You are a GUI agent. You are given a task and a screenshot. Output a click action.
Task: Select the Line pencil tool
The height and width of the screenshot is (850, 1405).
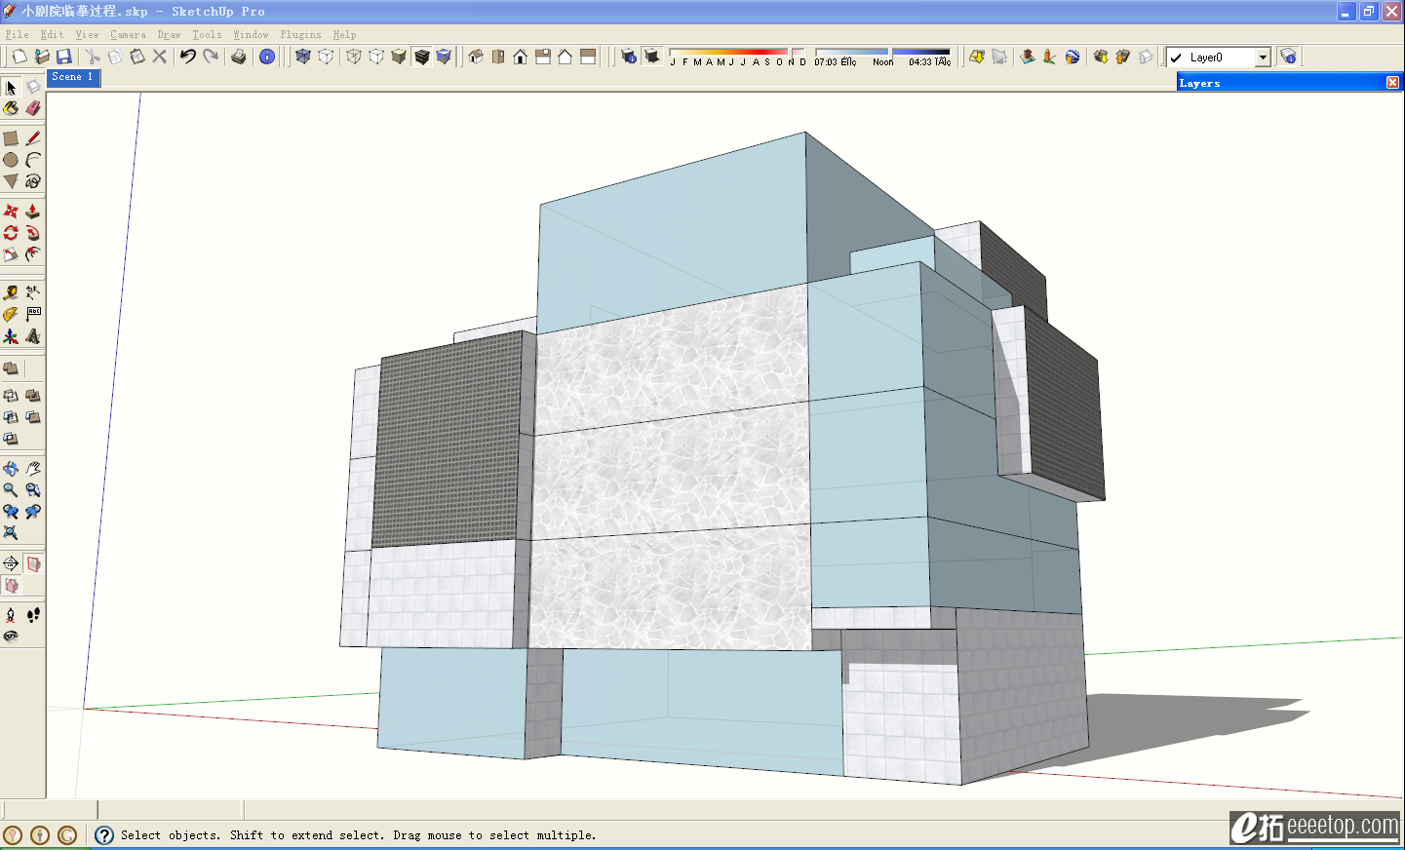click(33, 138)
